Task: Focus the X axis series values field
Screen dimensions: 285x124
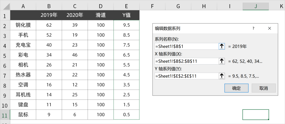Action: coord(186,61)
